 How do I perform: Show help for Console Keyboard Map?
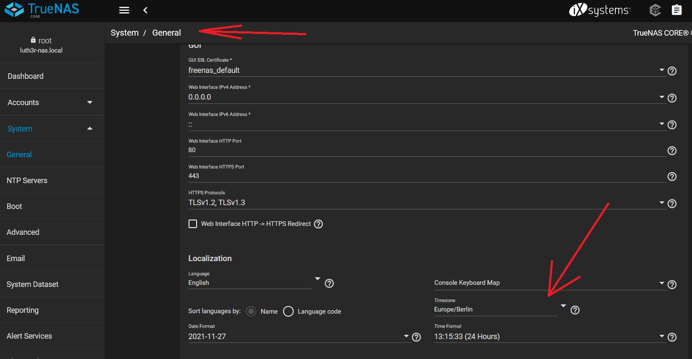pyautogui.click(x=672, y=285)
